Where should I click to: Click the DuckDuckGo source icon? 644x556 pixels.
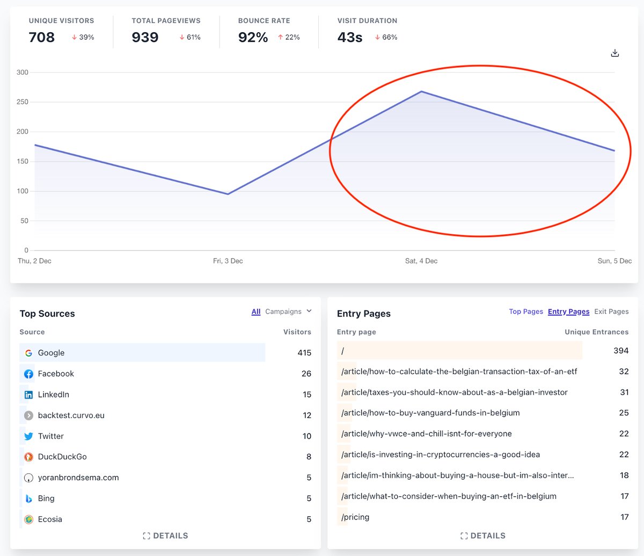[29, 457]
